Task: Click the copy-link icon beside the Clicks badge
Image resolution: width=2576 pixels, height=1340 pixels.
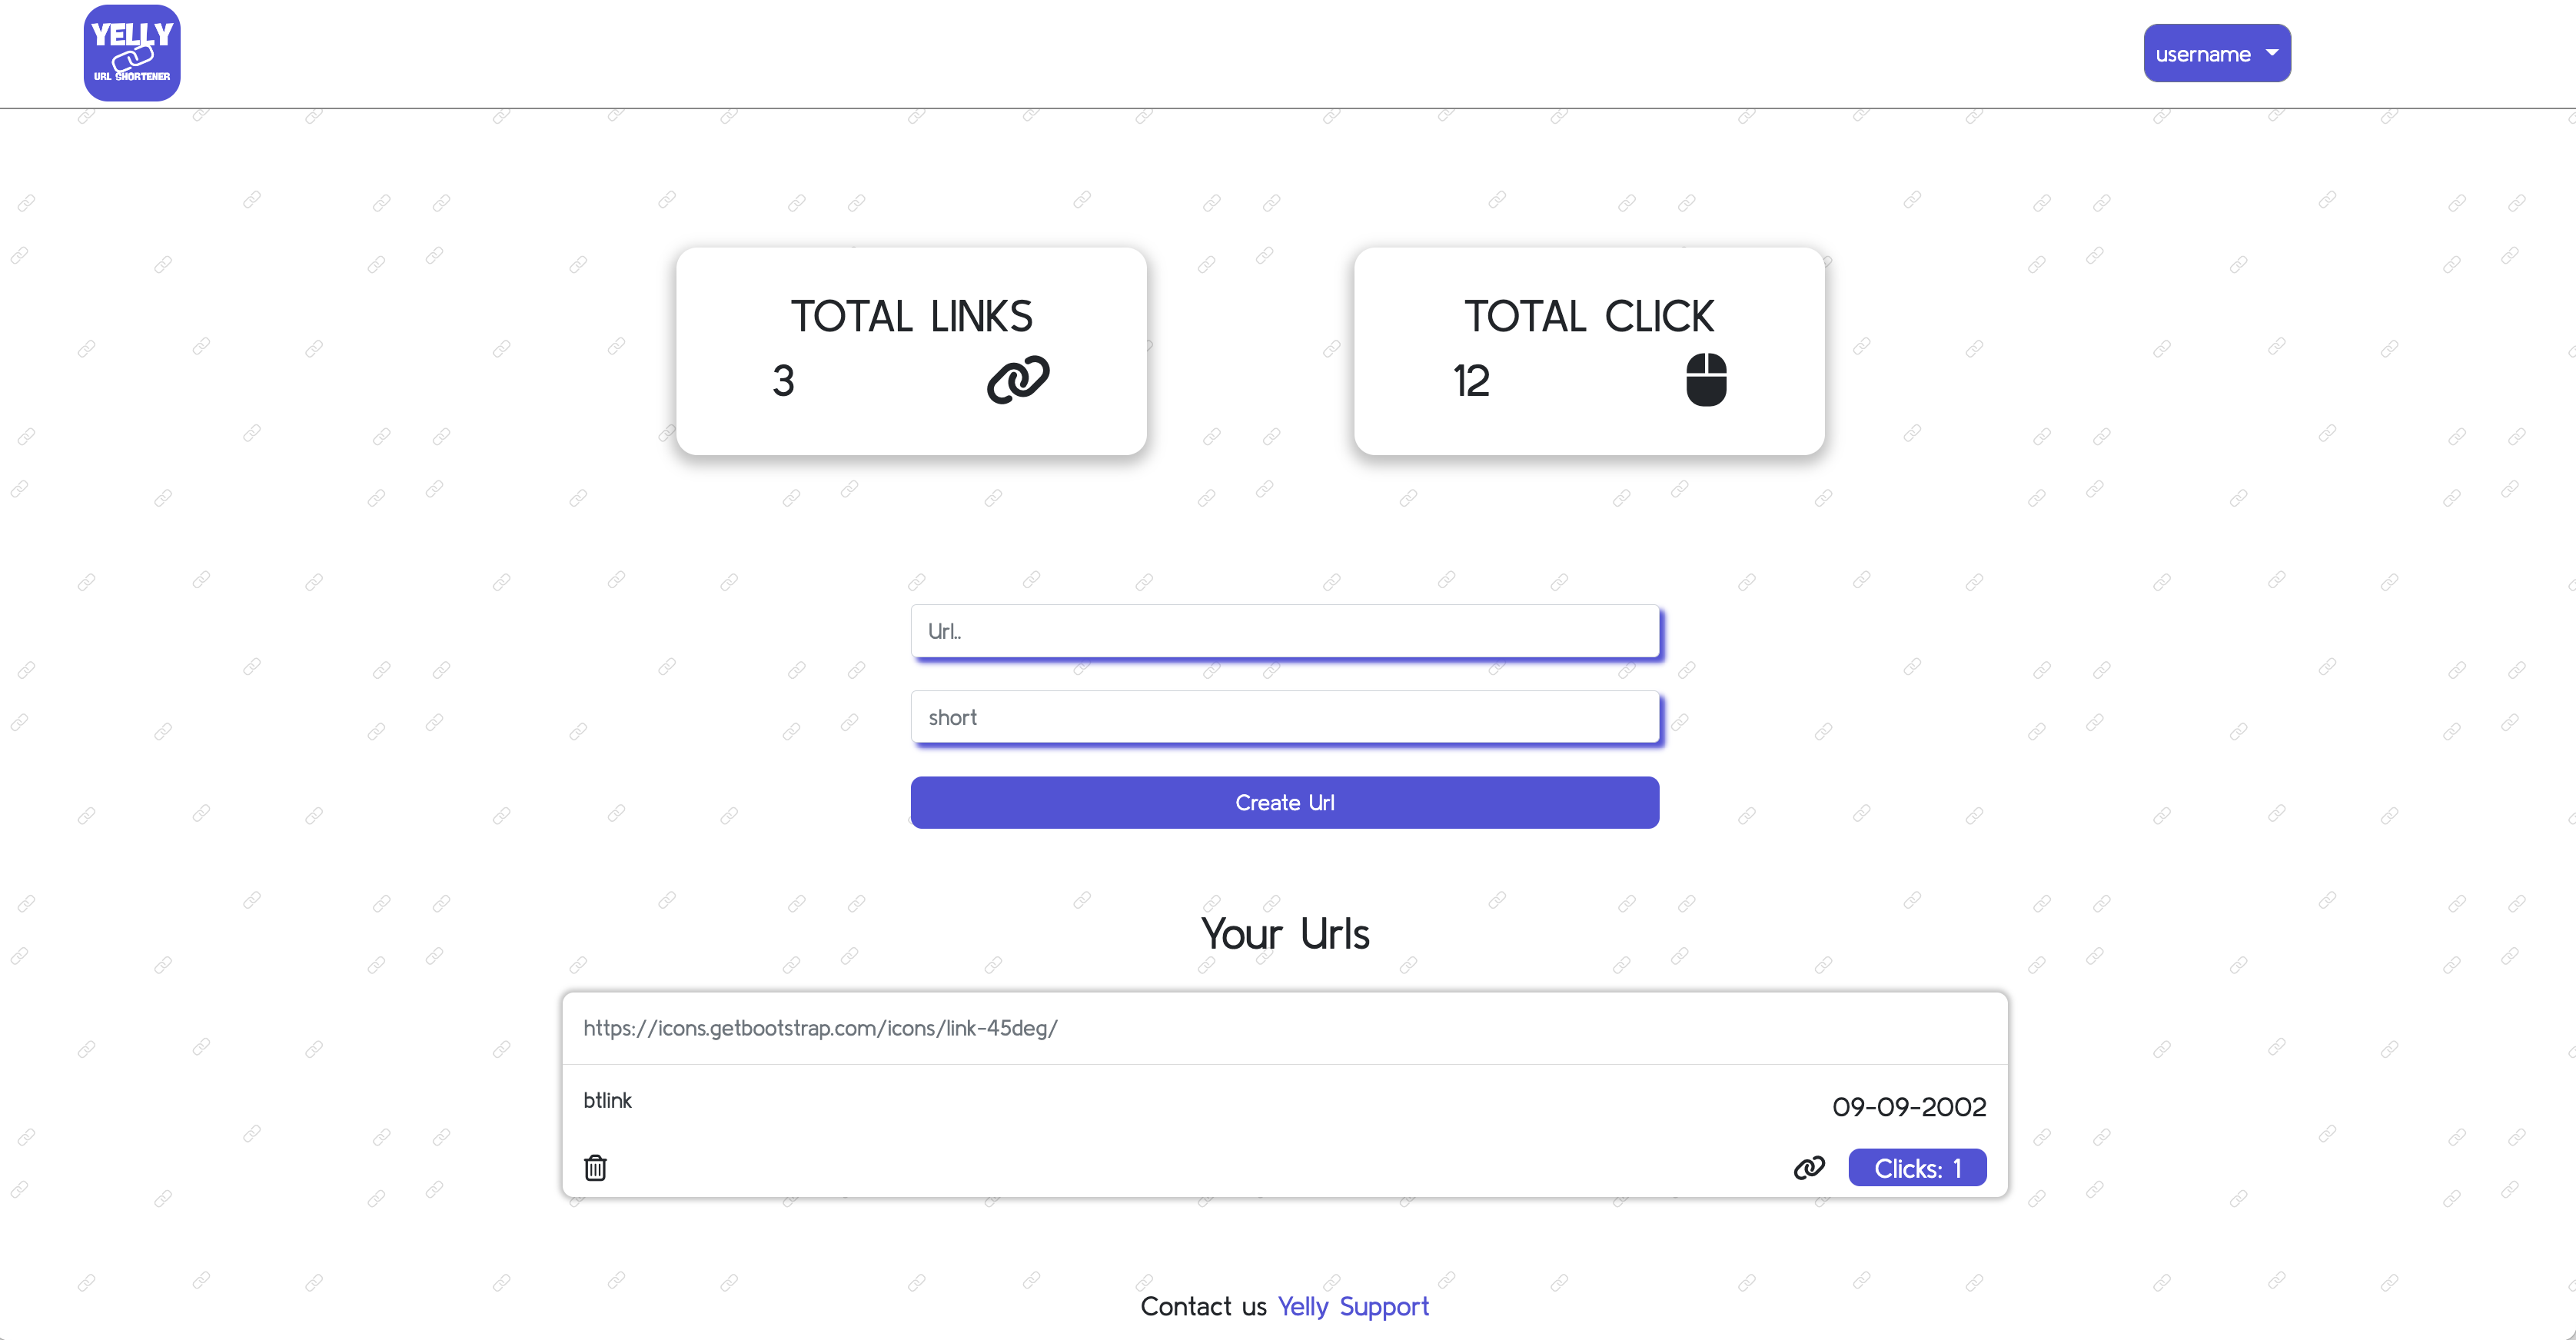Action: 1808,1167
